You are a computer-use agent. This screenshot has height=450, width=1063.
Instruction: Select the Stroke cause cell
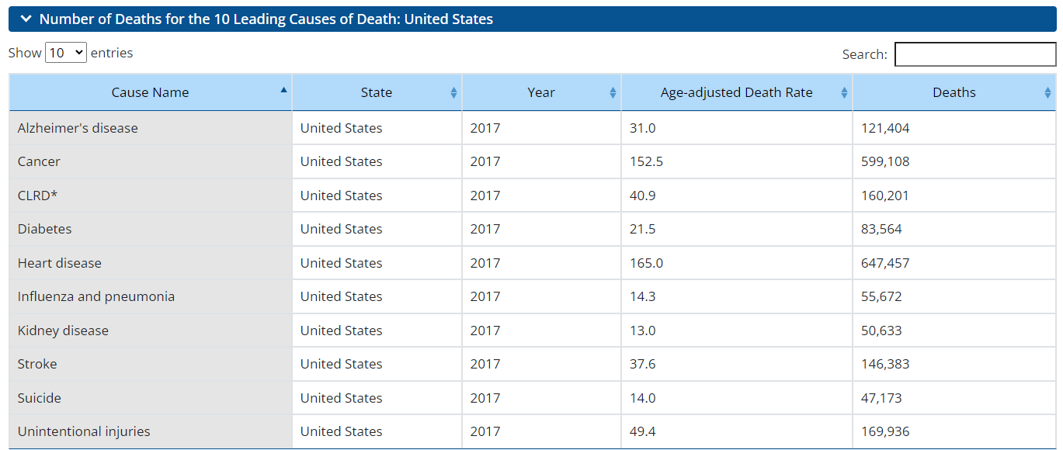point(151,364)
